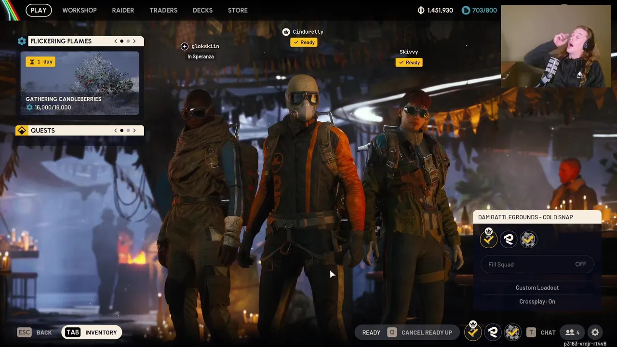617x347 pixels.
Task: Select Custom Loadout option
Action: click(x=537, y=288)
